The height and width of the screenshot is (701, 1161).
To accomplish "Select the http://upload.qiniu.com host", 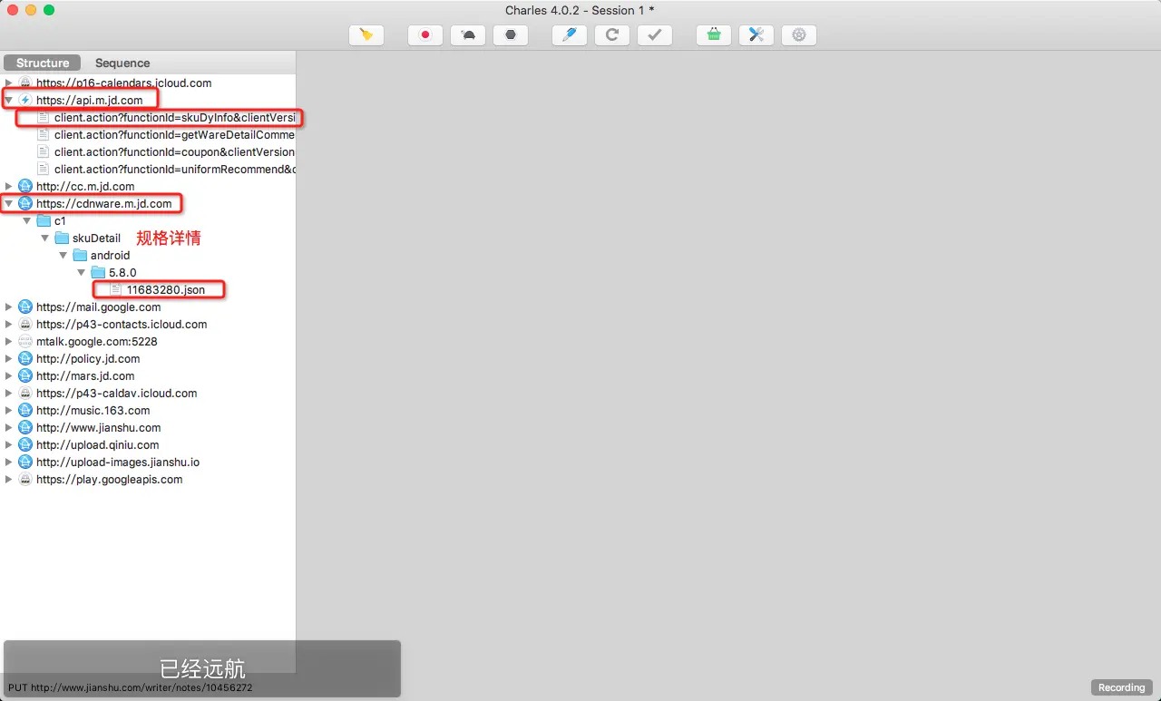I will (x=97, y=444).
